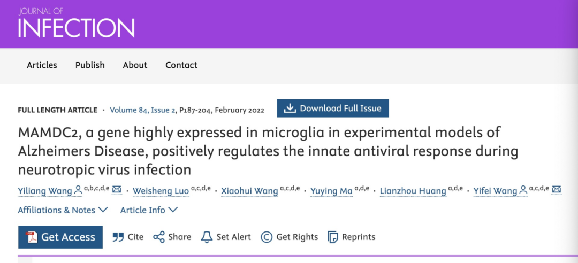This screenshot has width=578, height=263.
Task: Click the Share network icon
Action: coord(159,237)
